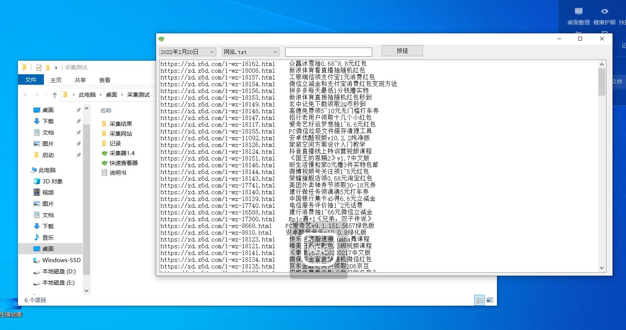Image resolution: width=626 pixels, height=330 pixels.
Task: Click 桌面 in the address breadcrumb
Action: [111, 95]
